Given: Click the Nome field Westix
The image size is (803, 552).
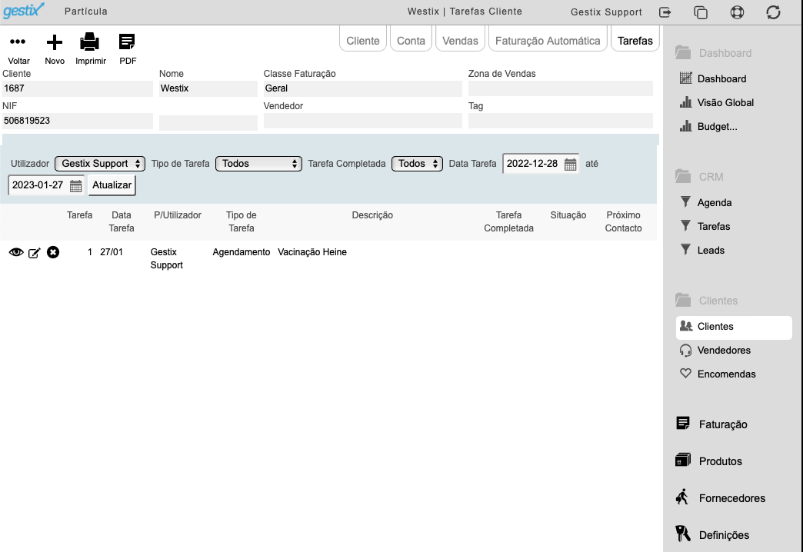Looking at the screenshot, I should (208, 88).
